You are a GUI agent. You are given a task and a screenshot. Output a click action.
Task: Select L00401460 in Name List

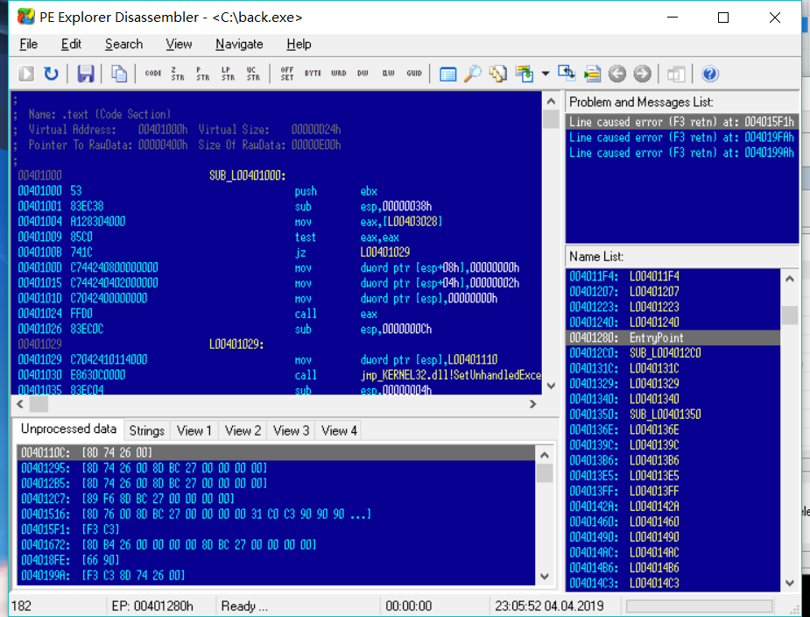click(x=673, y=521)
